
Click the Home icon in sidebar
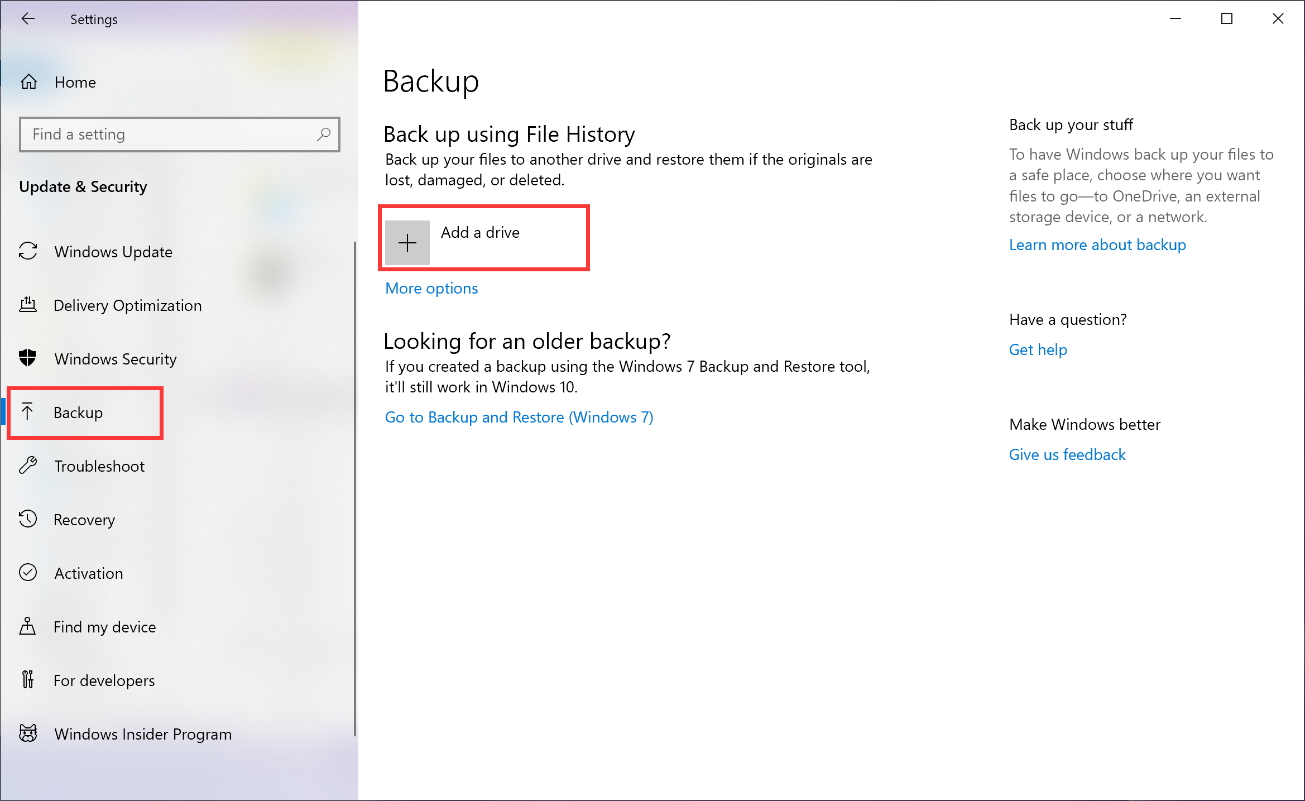[27, 82]
